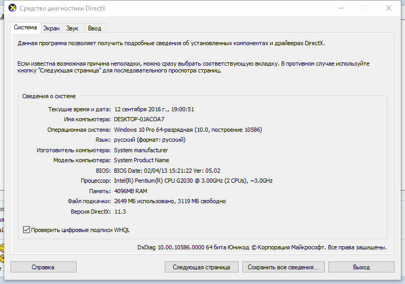Click the DxDiag copyright footer text
Viewport: 405px width, 284px height.
262,247
